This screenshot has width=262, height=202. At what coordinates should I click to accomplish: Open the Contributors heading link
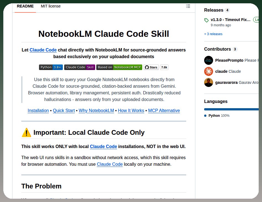[217, 49]
